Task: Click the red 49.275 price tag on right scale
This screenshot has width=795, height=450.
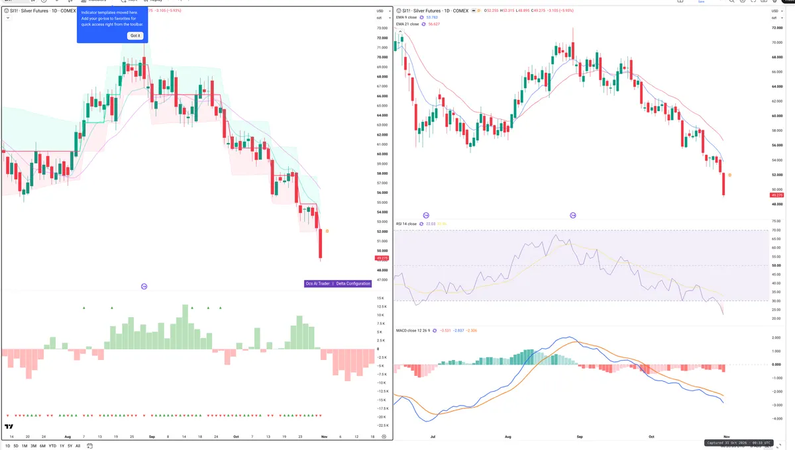Action: pyautogui.click(x=776, y=195)
